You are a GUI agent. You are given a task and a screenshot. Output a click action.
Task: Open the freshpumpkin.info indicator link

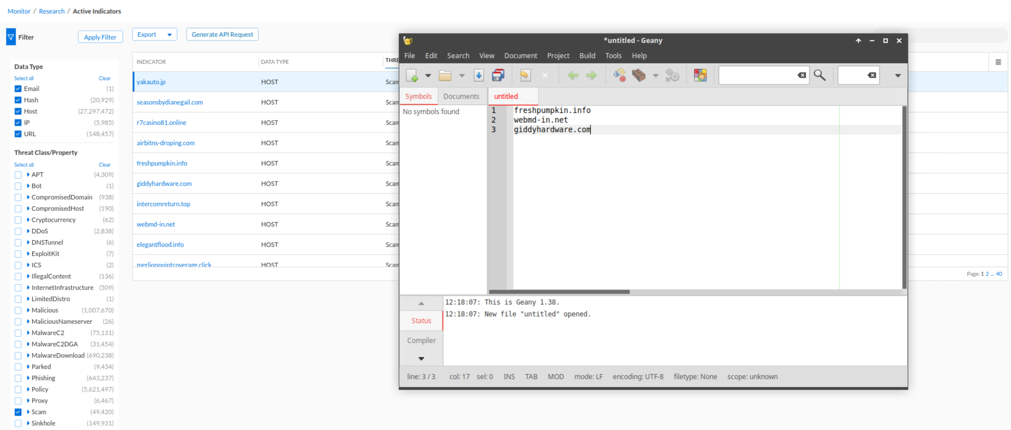tap(162, 163)
